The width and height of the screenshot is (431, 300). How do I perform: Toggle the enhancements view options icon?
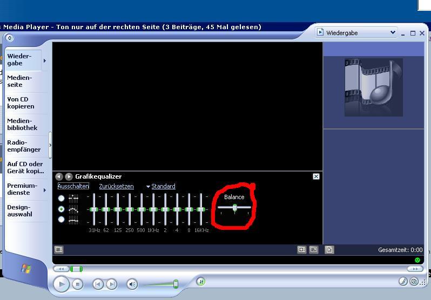coord(59,250)
